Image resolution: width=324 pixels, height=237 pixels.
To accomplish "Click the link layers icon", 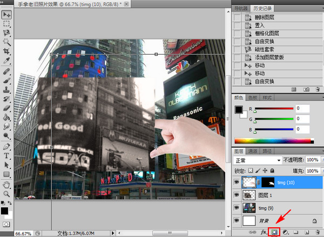I will 252,232.
